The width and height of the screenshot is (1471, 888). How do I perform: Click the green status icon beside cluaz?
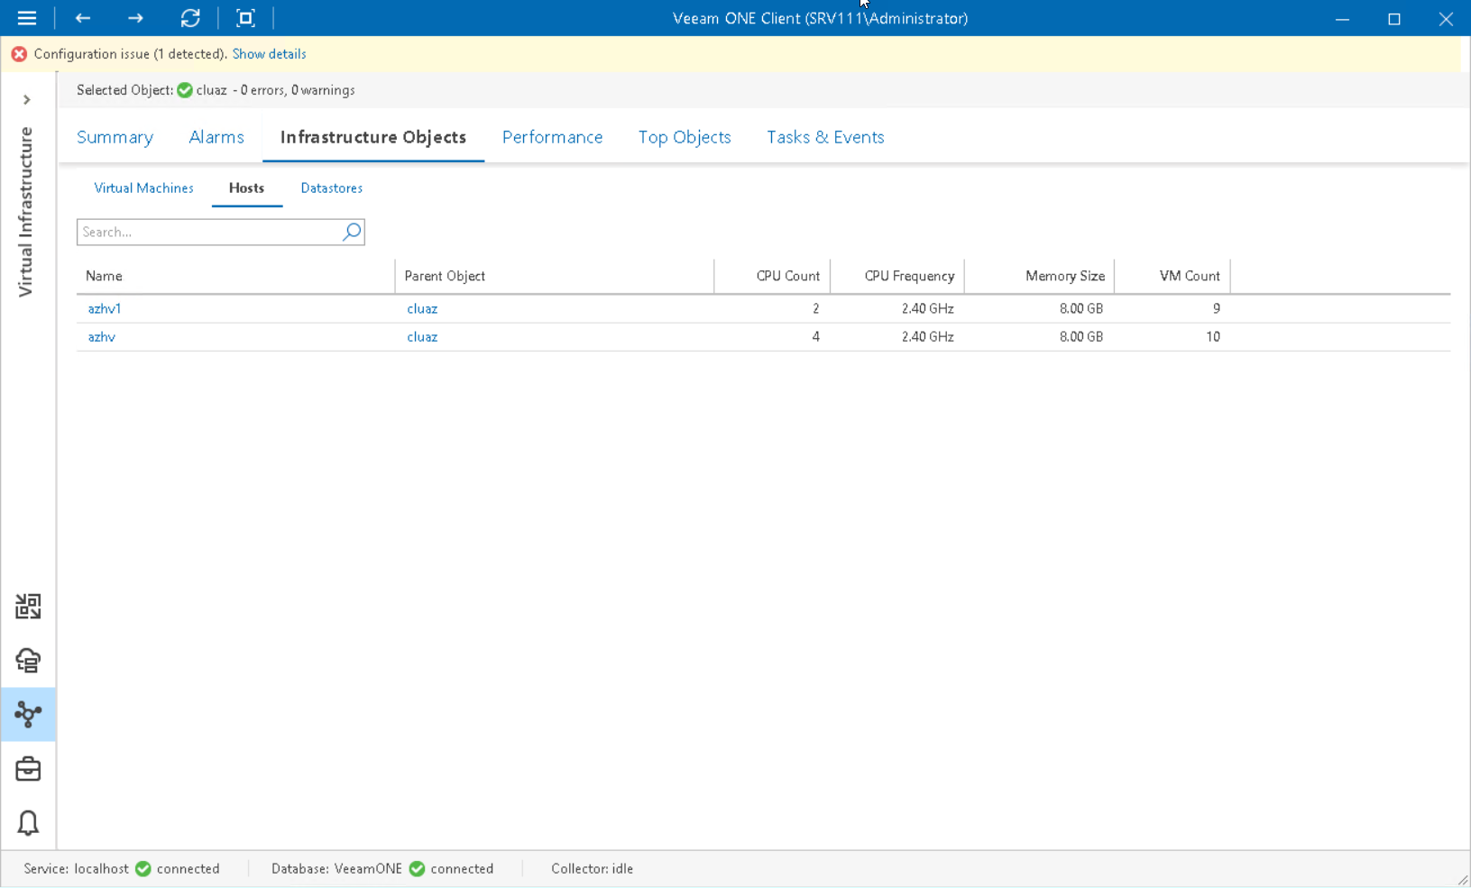pos(185,90)
